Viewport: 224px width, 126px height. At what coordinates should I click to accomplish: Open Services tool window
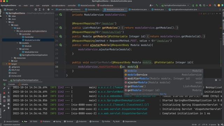click(94, 121)
